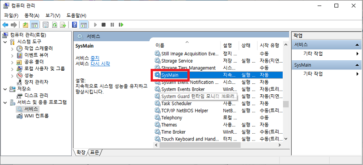Open the Properties toolbar icon

point(46,25)
